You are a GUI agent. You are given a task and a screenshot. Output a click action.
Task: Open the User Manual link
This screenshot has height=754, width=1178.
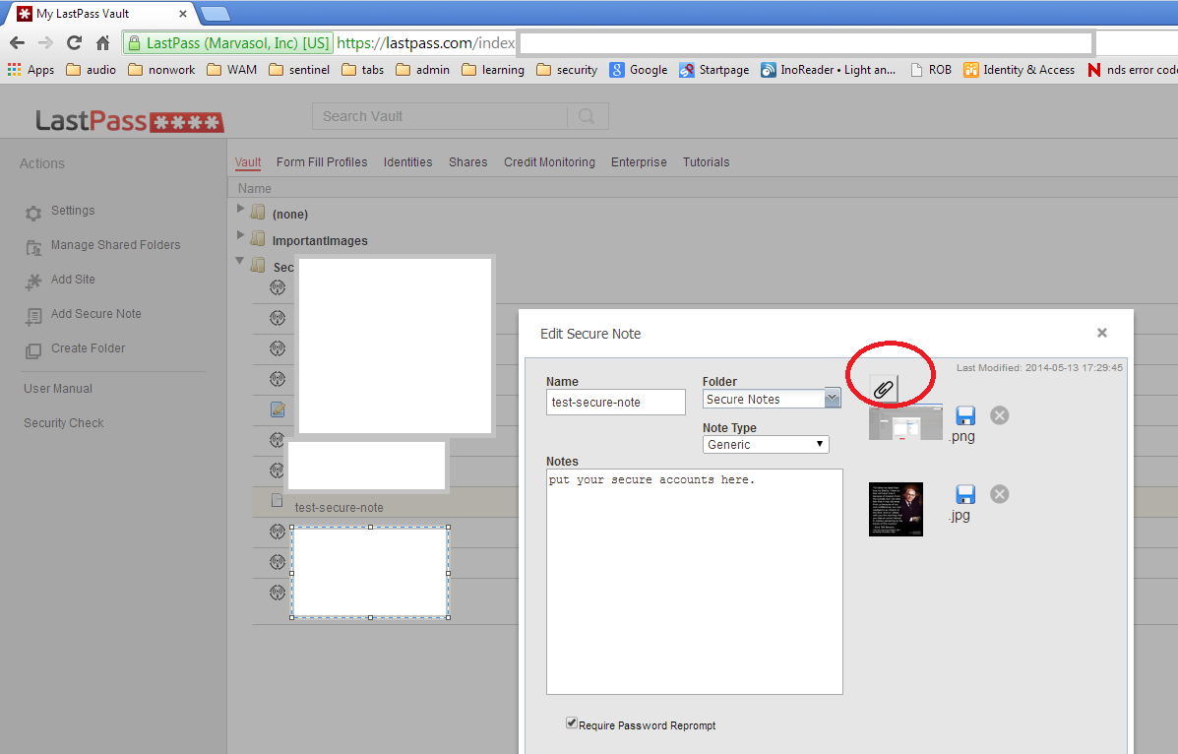coord(58,389)
